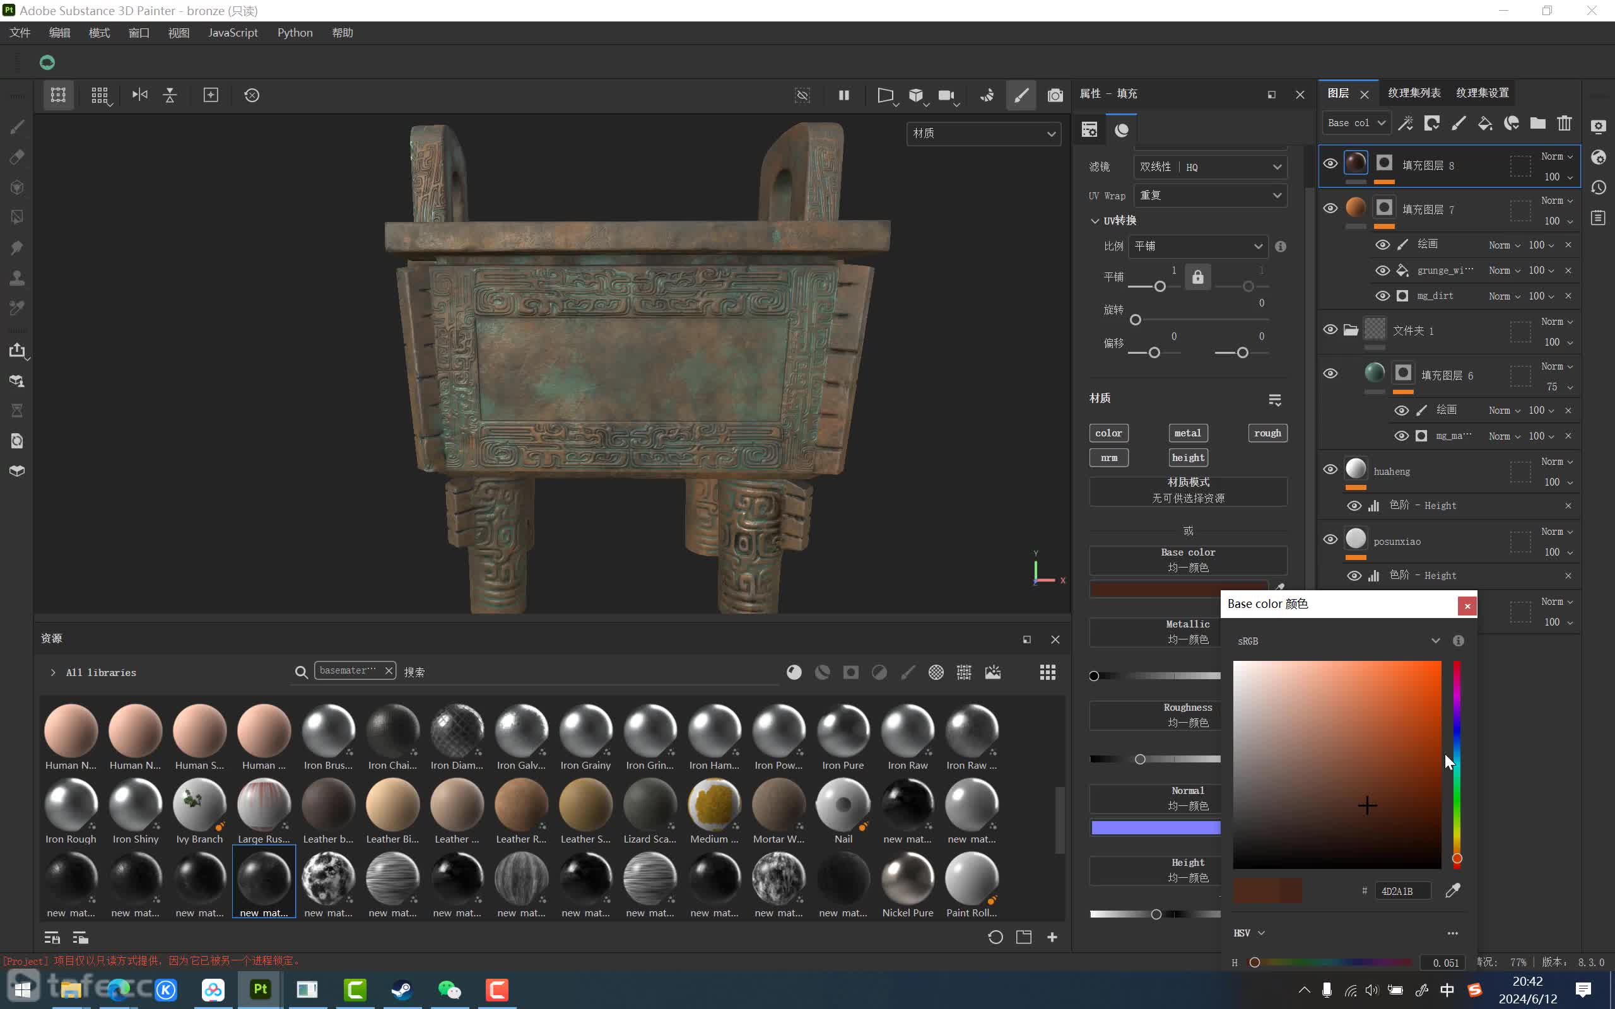The width and height of the screenshot is (1615, 1009).
Task: Pick color with eyedropper in Base color dialog
Action: coord(1453,890)
